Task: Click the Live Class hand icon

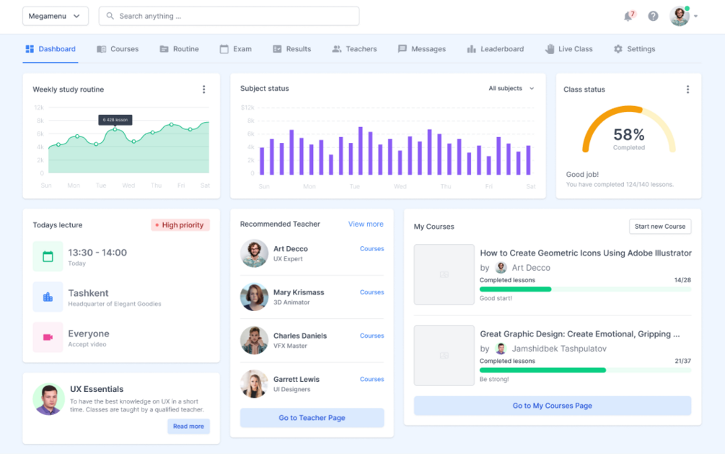Action: click(549, 48)
